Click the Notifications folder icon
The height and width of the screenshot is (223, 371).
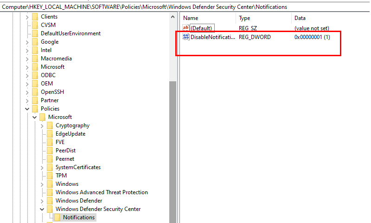point(57,217)
